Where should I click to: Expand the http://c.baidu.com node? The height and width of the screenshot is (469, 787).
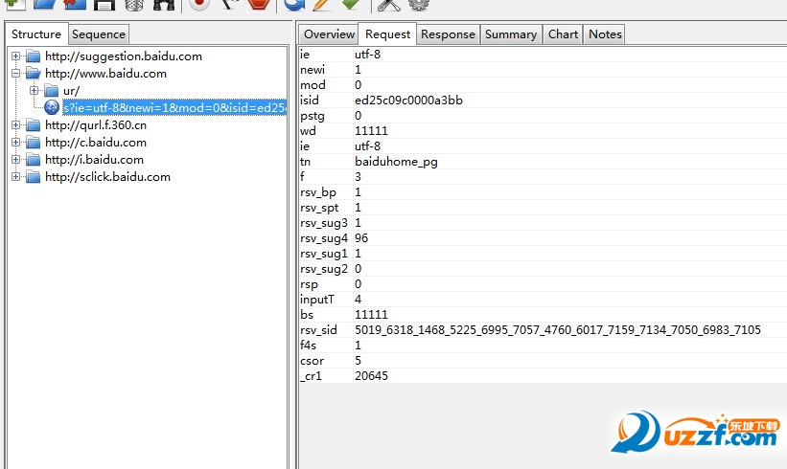pyautogui.click(x=15, y=143)
